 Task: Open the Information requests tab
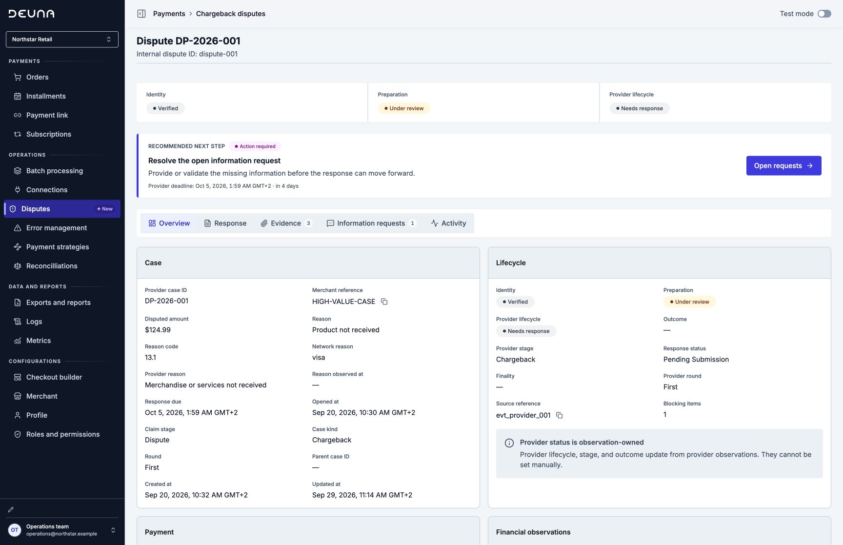pos(371,223)
